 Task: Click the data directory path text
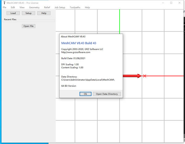point(88,80)
